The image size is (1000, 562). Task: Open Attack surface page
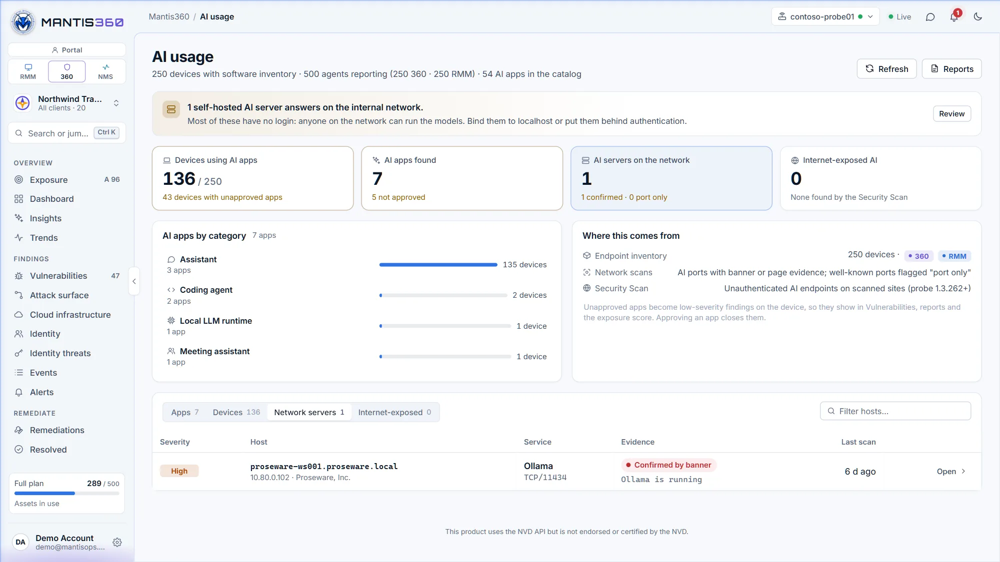coord(67,295)
